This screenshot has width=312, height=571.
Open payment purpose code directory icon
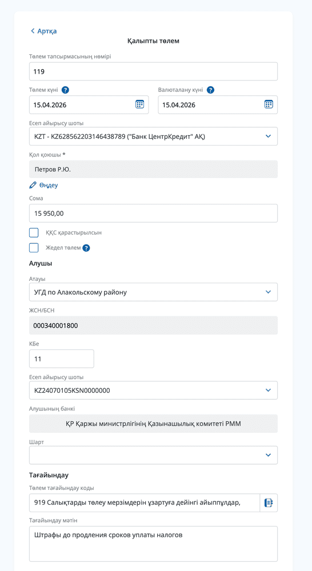269,503
